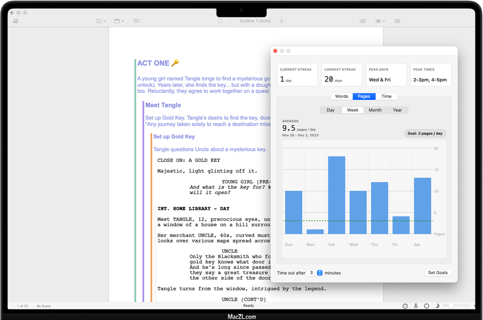
Task: Click the date range Nov 26 - Dec 2, 2023
Action: 300,135
